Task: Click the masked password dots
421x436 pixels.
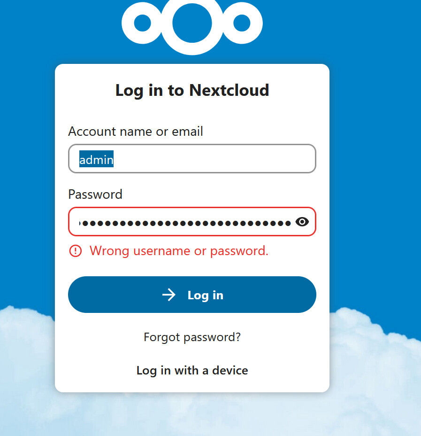Action: tap(184, 223)
